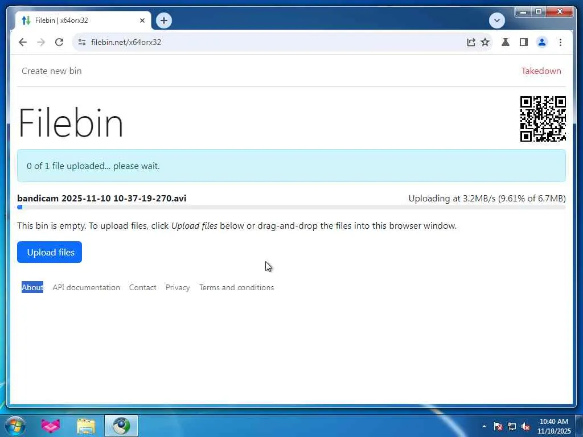Open the Action Center flag icon
Image resolution: width=583 pixels, height=437 pixels.
tap(498, 426)
